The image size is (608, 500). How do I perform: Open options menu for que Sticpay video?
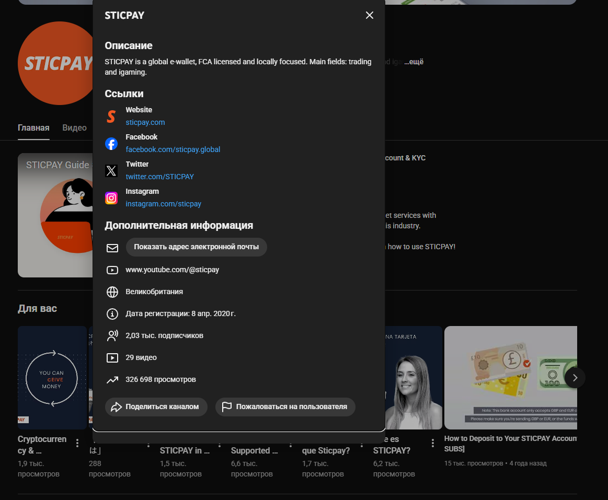[362, 445]
